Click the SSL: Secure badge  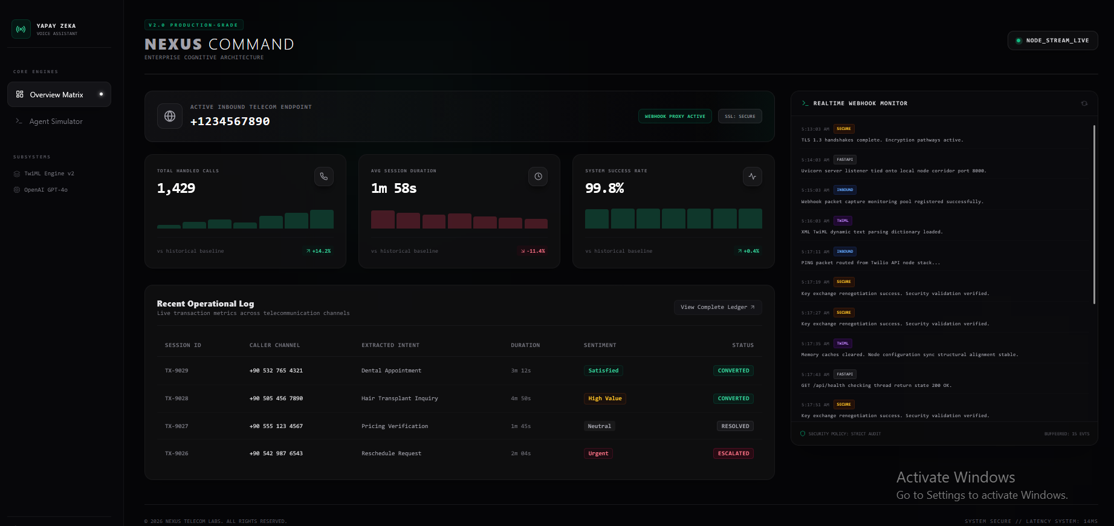tap(740, 116)
